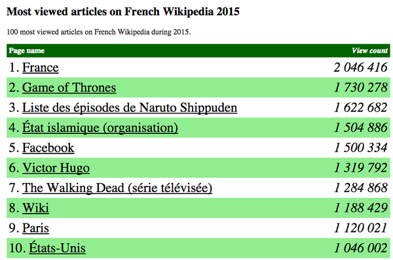Select the view count 1 500 334
Image resolution: width=393 pixels, height=260 pixels.
(361, 148)
